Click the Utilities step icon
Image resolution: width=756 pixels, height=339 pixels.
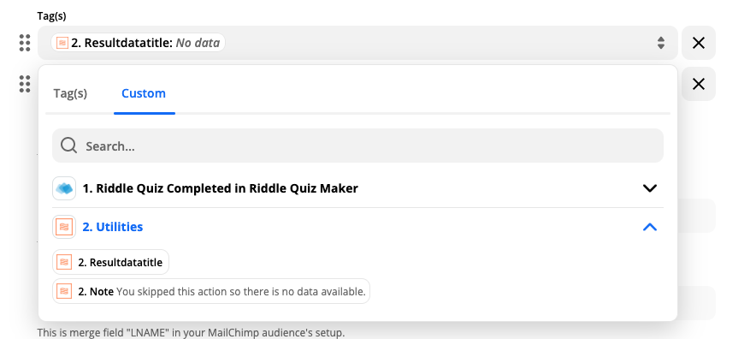[64, 227]
